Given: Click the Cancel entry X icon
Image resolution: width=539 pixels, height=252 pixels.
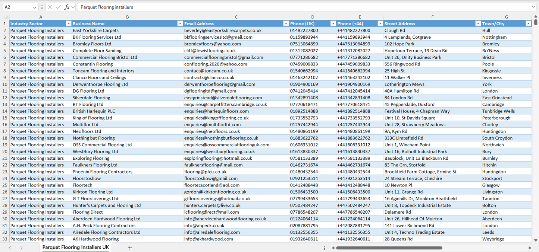Looking at the screenshot, I should 50,7.
